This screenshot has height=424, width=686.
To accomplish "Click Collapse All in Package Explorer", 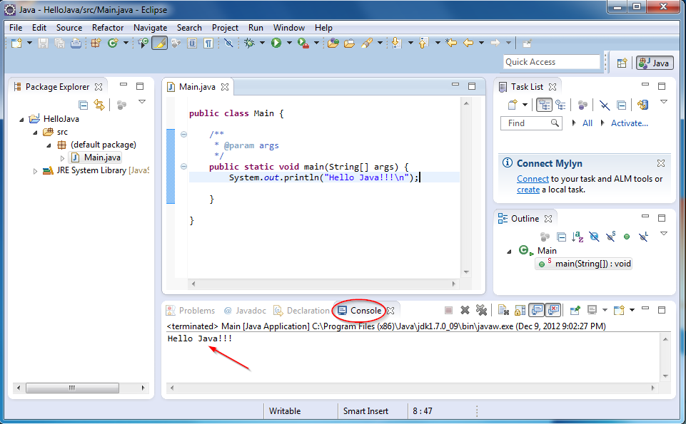I will tap(84, 105).
